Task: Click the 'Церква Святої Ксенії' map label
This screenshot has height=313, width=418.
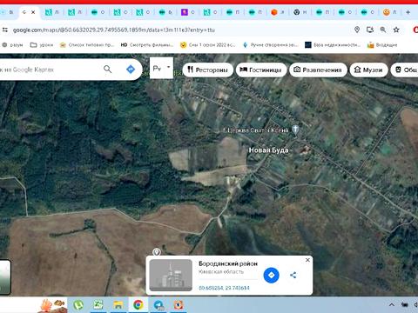Action: point(256,130)
